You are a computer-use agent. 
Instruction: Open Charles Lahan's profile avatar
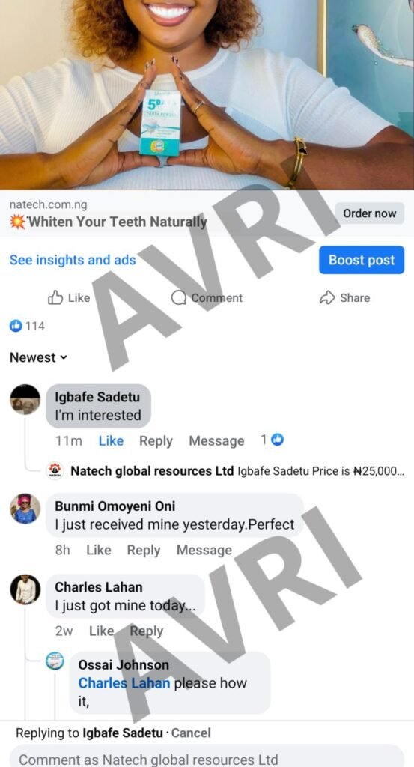click(25, 589)
